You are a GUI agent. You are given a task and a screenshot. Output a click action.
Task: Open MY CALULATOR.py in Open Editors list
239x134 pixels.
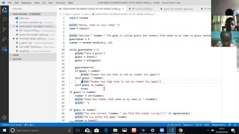[33, 31]
